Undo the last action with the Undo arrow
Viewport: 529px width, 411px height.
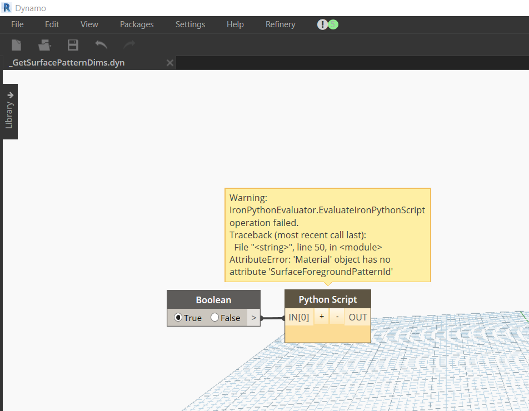101,44
